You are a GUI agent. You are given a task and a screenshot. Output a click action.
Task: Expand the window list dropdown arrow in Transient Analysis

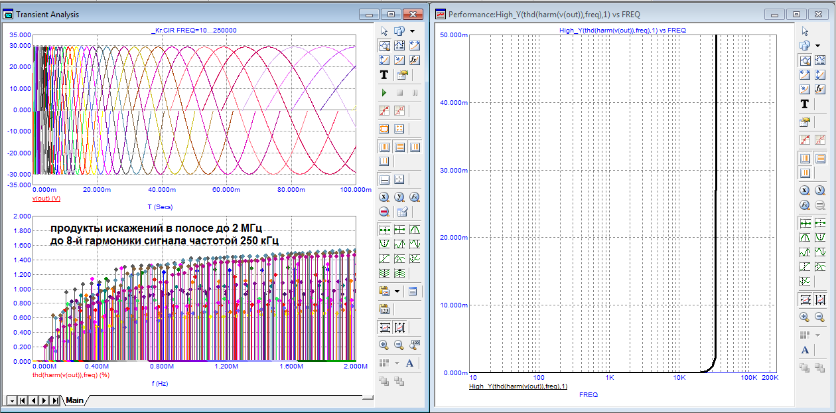click(412, 31)
